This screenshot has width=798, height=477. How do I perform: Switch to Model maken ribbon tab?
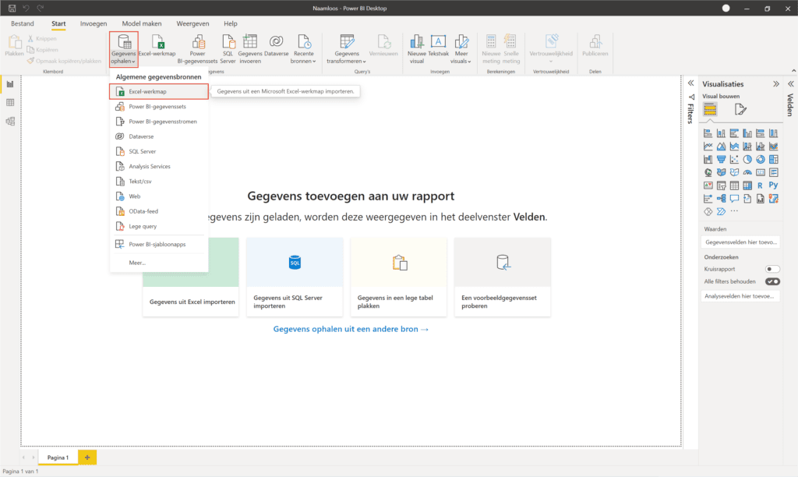142,23
